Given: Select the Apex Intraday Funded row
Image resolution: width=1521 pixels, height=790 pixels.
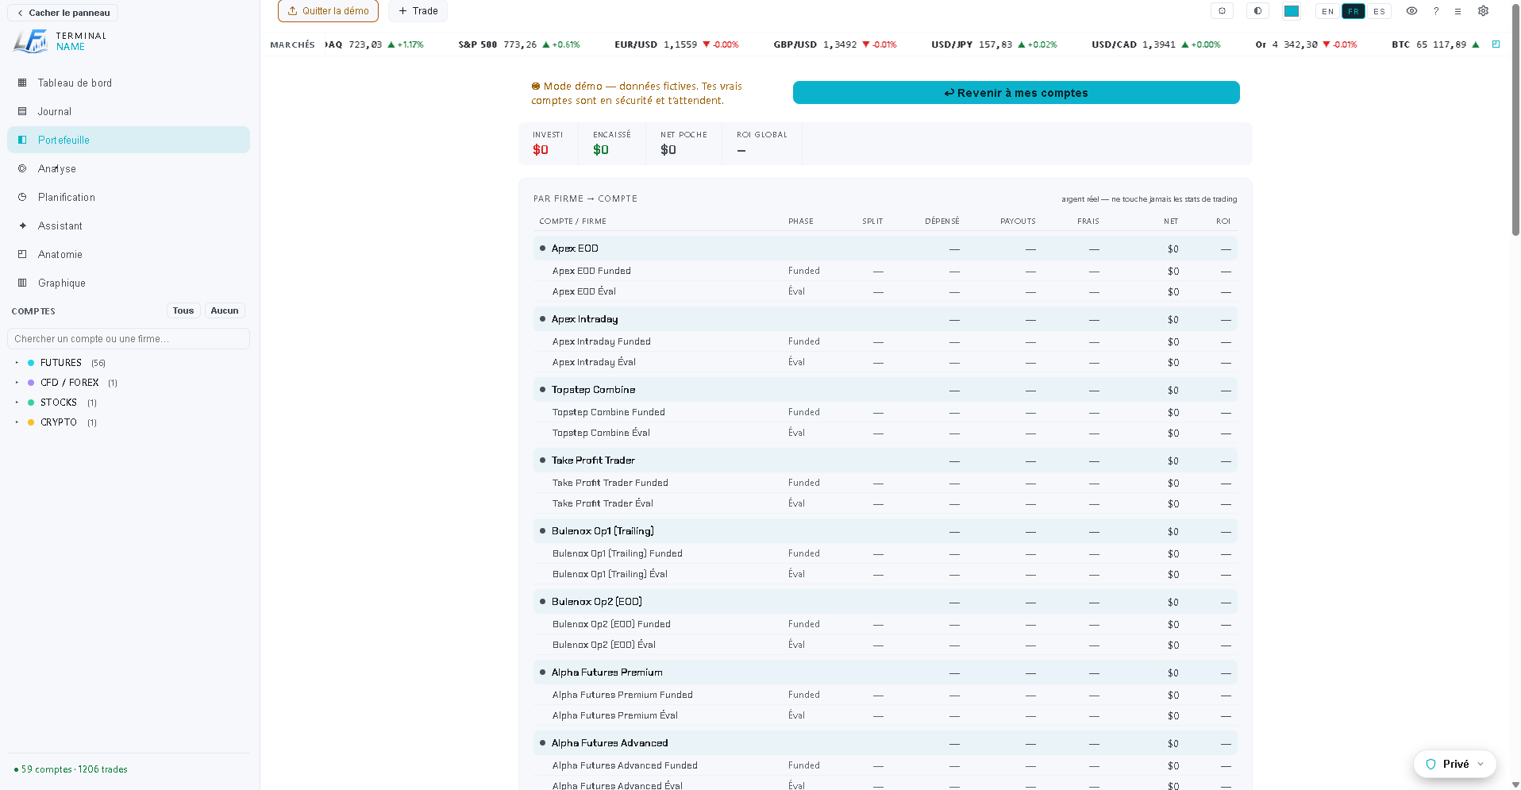Looking at the screenshot, I should 885,341.
